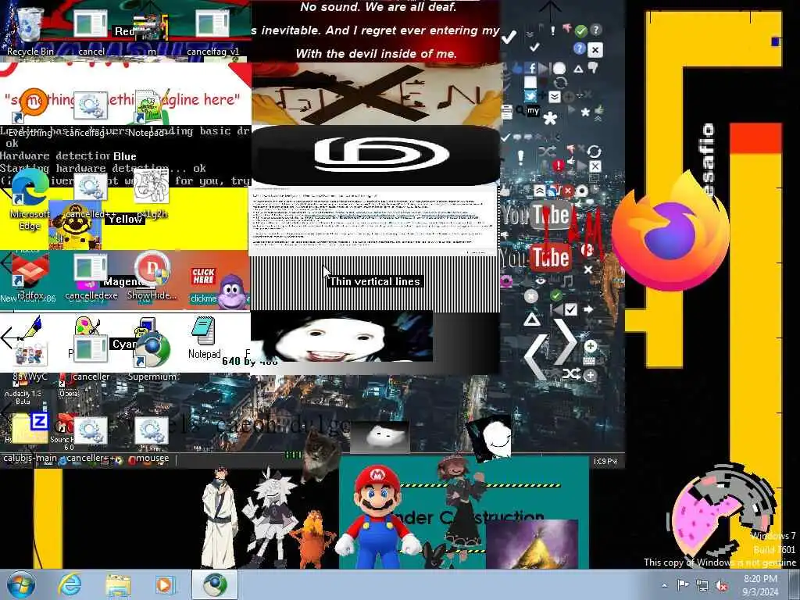This screenshot has height=600, width=800.
Task: Click the 'Thin vertical lines' label
Action: (374, 281)
